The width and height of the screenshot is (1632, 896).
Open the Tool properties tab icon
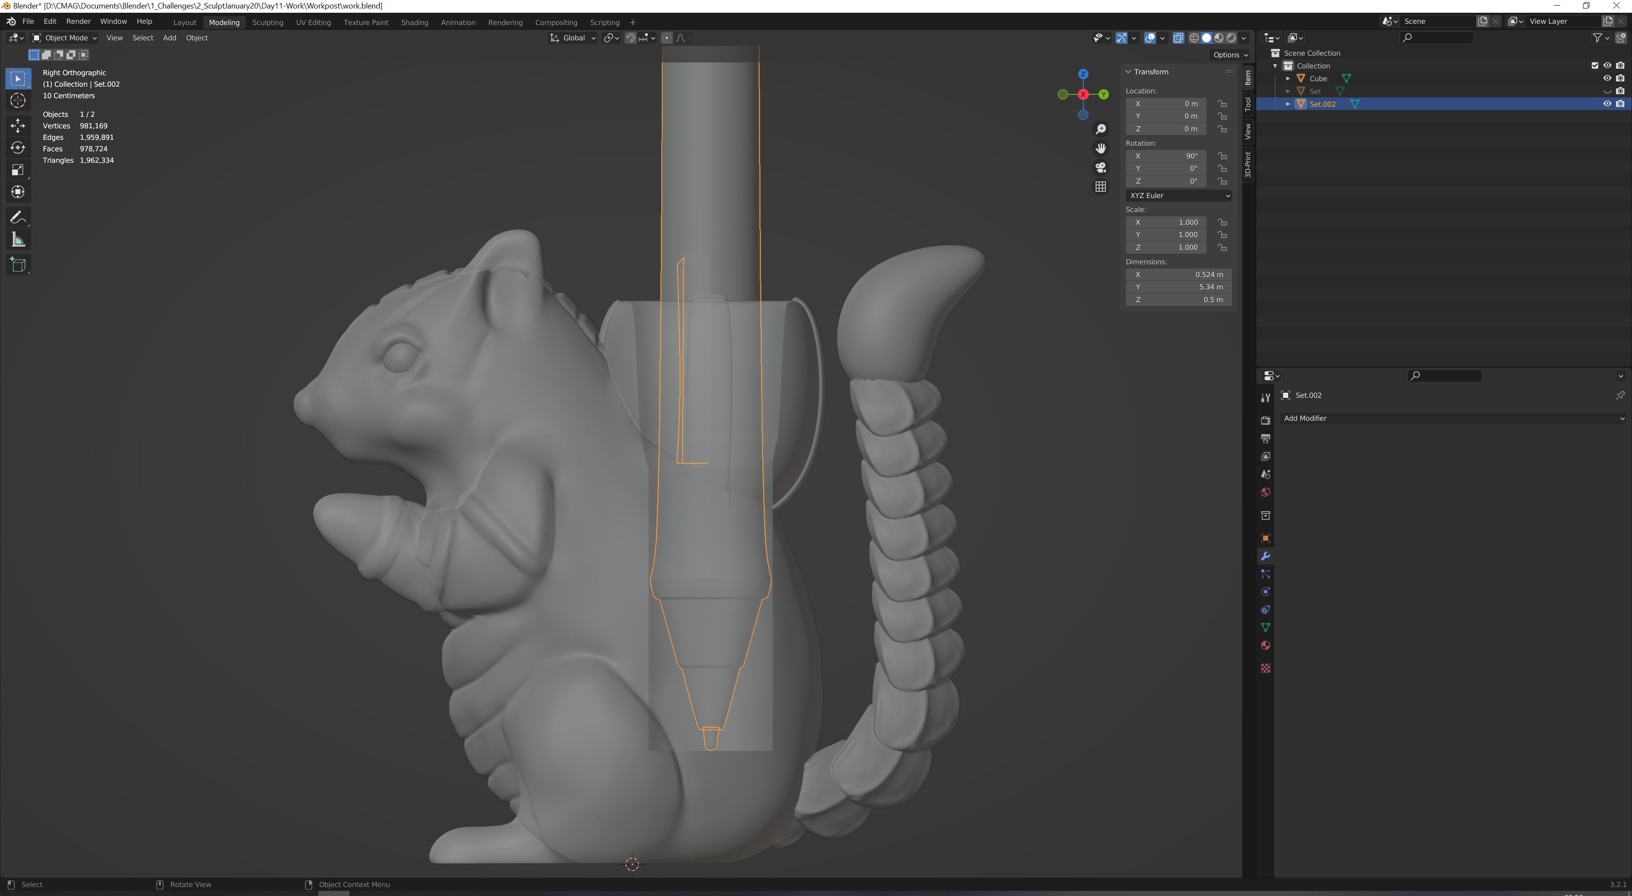(x=1265, y=398)
